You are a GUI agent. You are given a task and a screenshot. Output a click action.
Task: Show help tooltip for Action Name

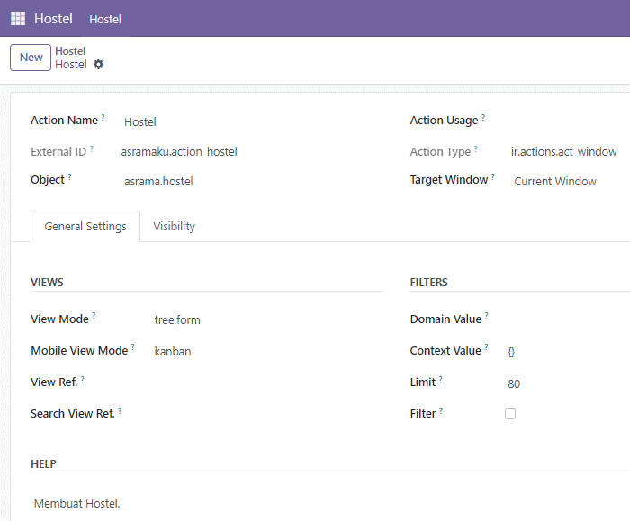coord(103,117)
